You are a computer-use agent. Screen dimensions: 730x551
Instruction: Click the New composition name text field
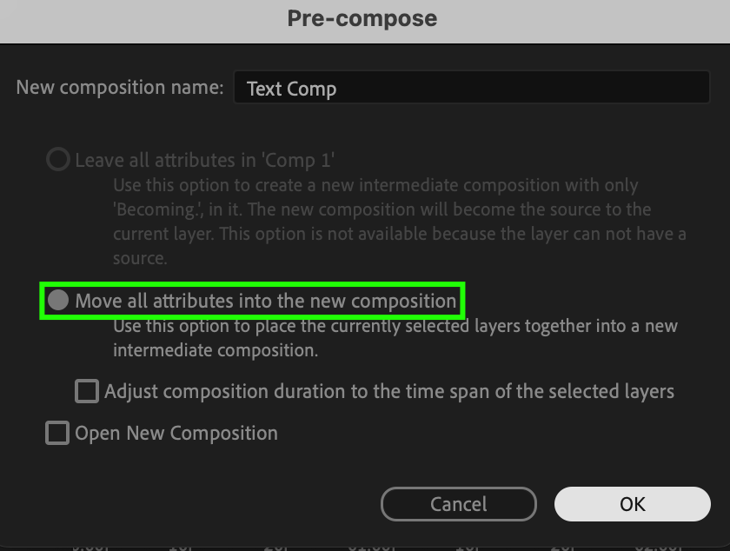[472, 89]
